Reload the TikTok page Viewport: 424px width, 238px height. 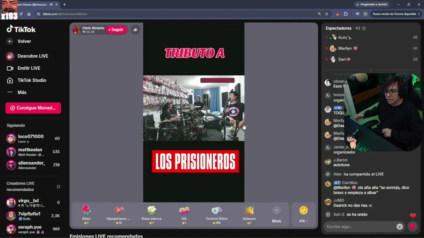coord(21,14)
